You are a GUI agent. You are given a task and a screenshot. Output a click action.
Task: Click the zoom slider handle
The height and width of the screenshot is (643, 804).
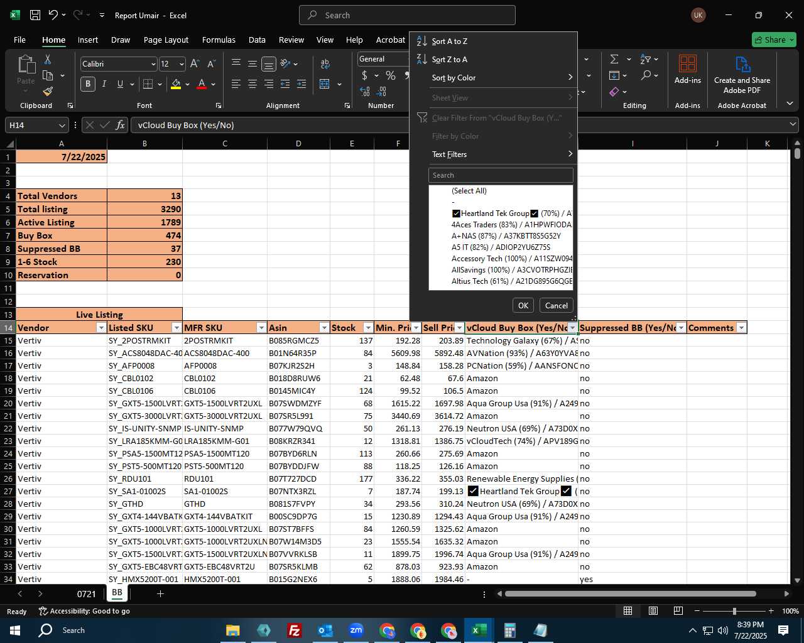pos(734,611)
